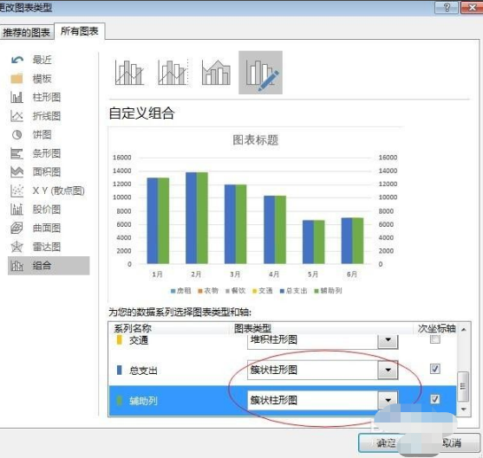Select the custom combination chart icon

[261, 73]
